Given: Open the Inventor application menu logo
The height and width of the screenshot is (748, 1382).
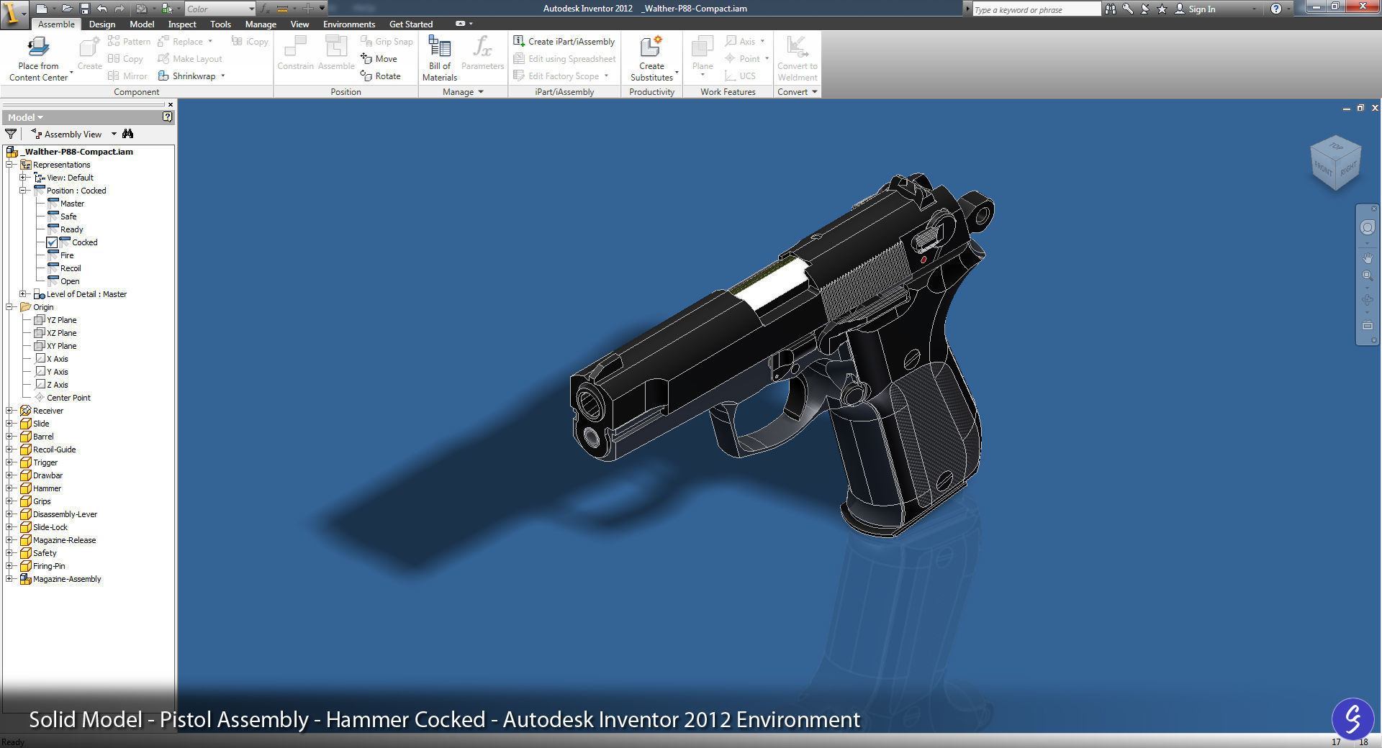Looking at the screenshot, I should click(13, 14).
